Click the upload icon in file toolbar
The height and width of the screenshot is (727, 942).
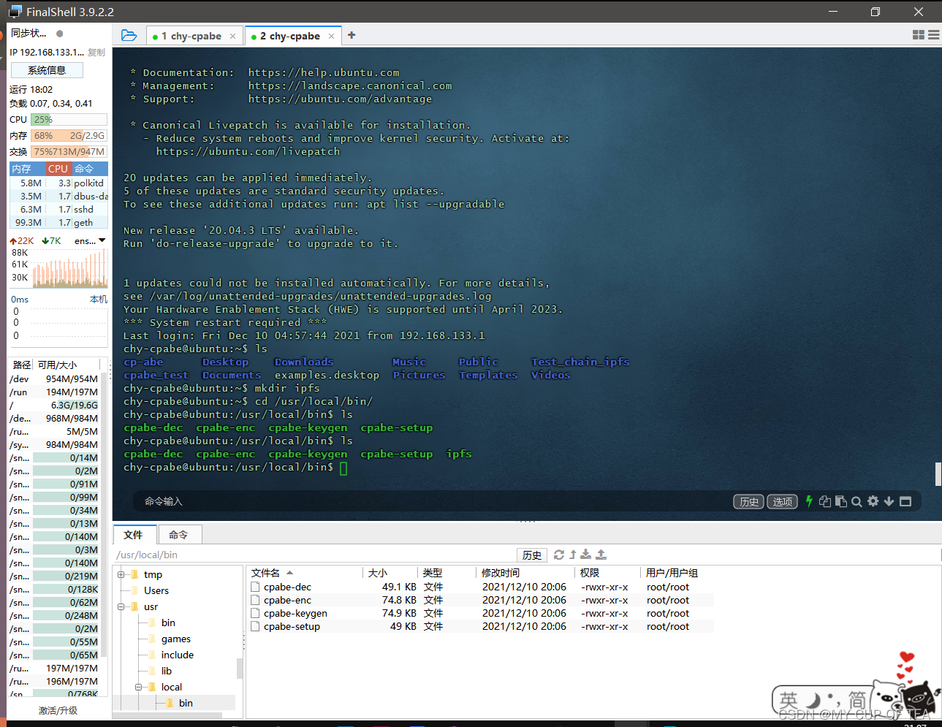tap(601, 555)
